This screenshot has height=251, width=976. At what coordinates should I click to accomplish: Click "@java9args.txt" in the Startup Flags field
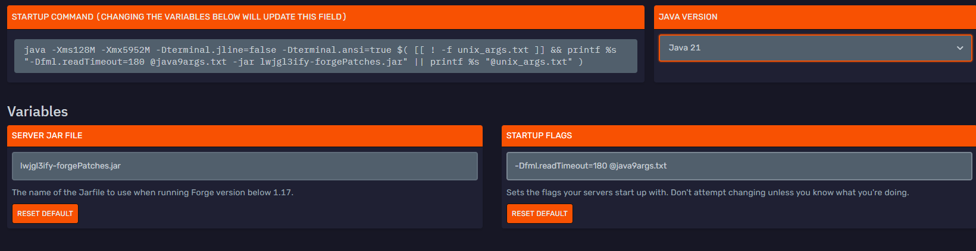tap(638, 166)
